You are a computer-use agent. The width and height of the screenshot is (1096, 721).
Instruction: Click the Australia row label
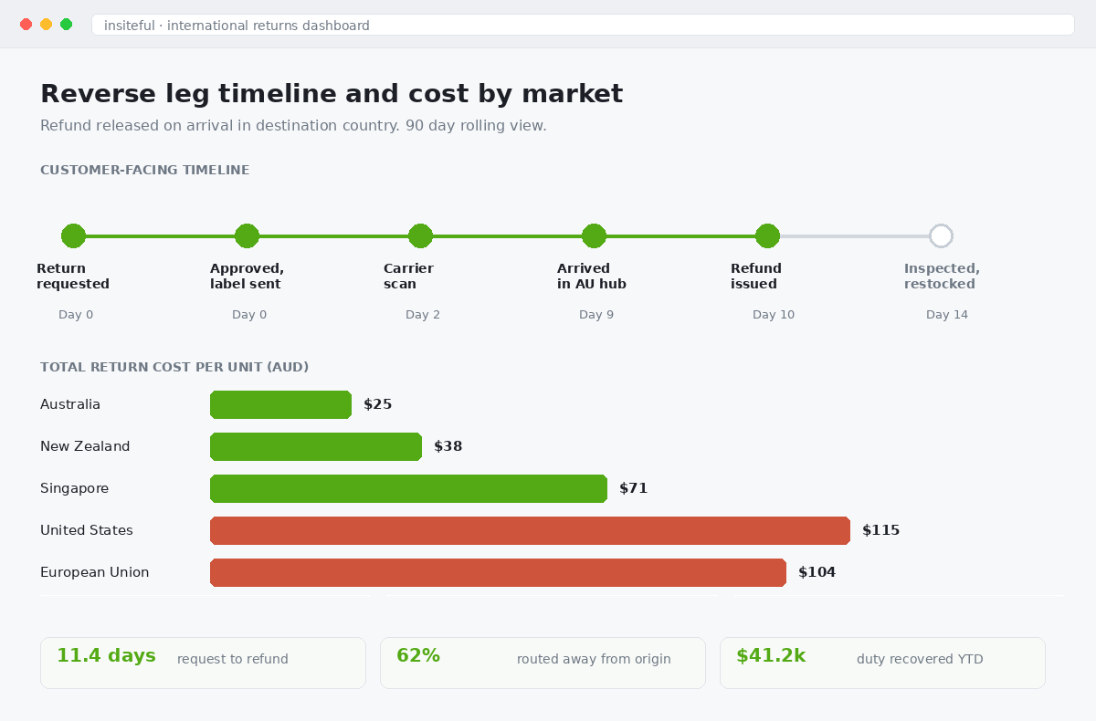(70, 404)
